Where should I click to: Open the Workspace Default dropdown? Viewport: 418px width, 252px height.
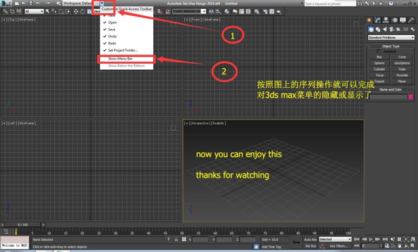click(x=81, y=3)
